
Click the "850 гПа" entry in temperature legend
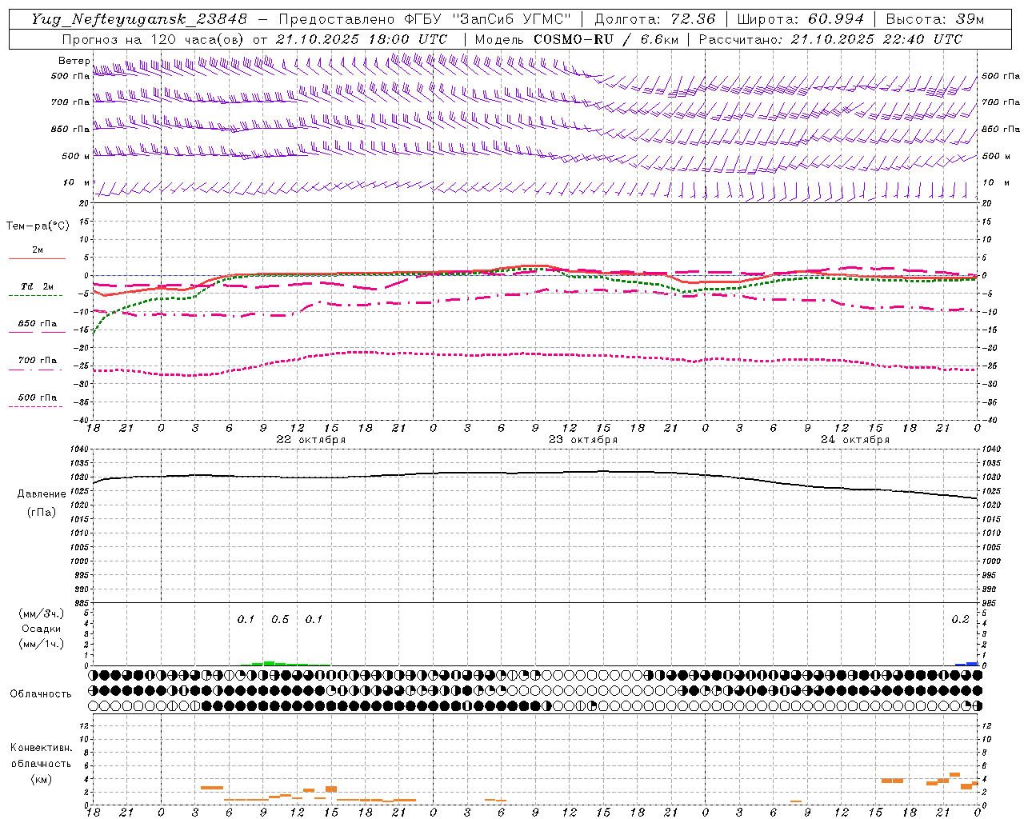tap(38, 324)
